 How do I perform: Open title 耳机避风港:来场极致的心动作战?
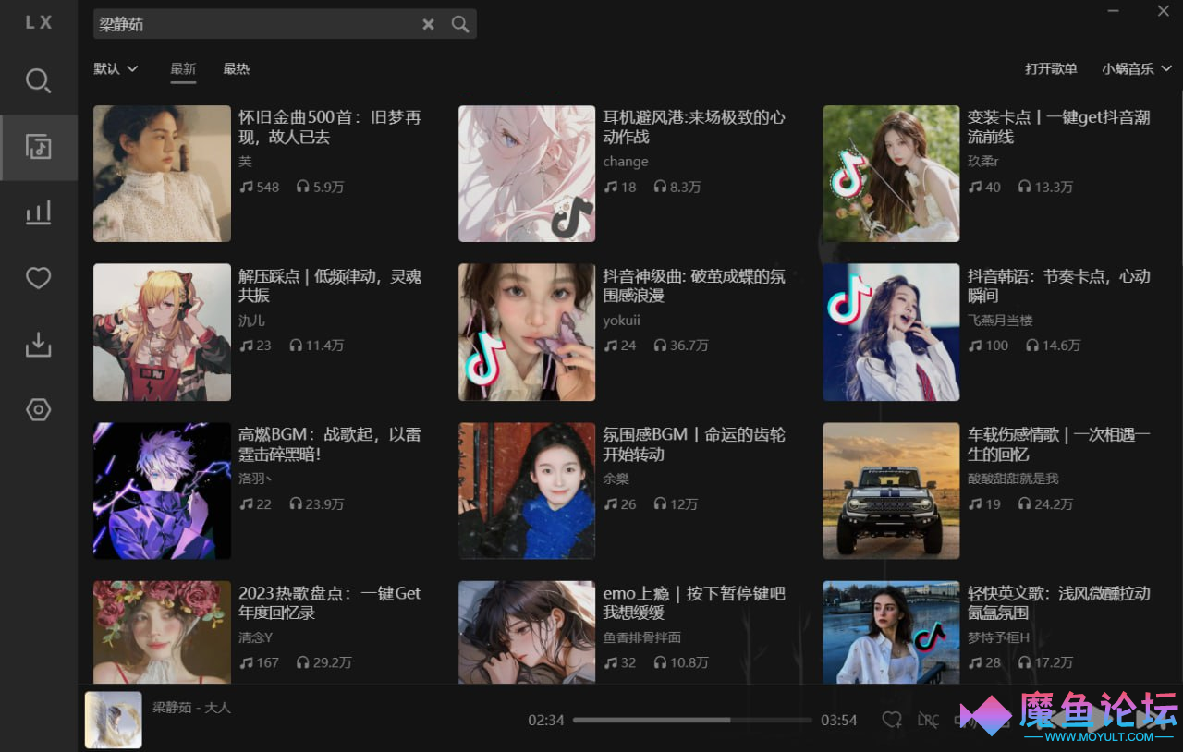[694, 127]
